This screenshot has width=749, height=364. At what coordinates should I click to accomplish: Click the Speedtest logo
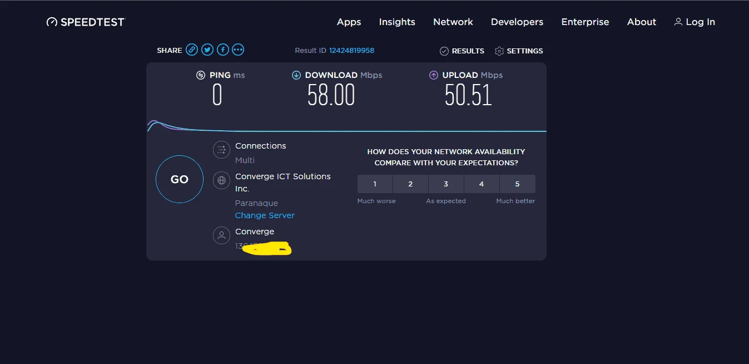tap(86, 22)
